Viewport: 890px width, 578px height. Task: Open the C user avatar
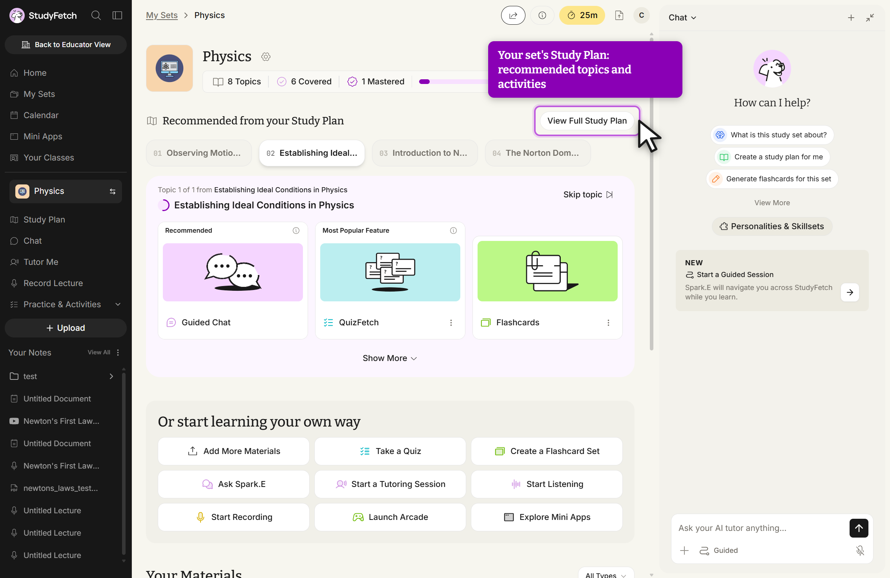click(641, 15)
